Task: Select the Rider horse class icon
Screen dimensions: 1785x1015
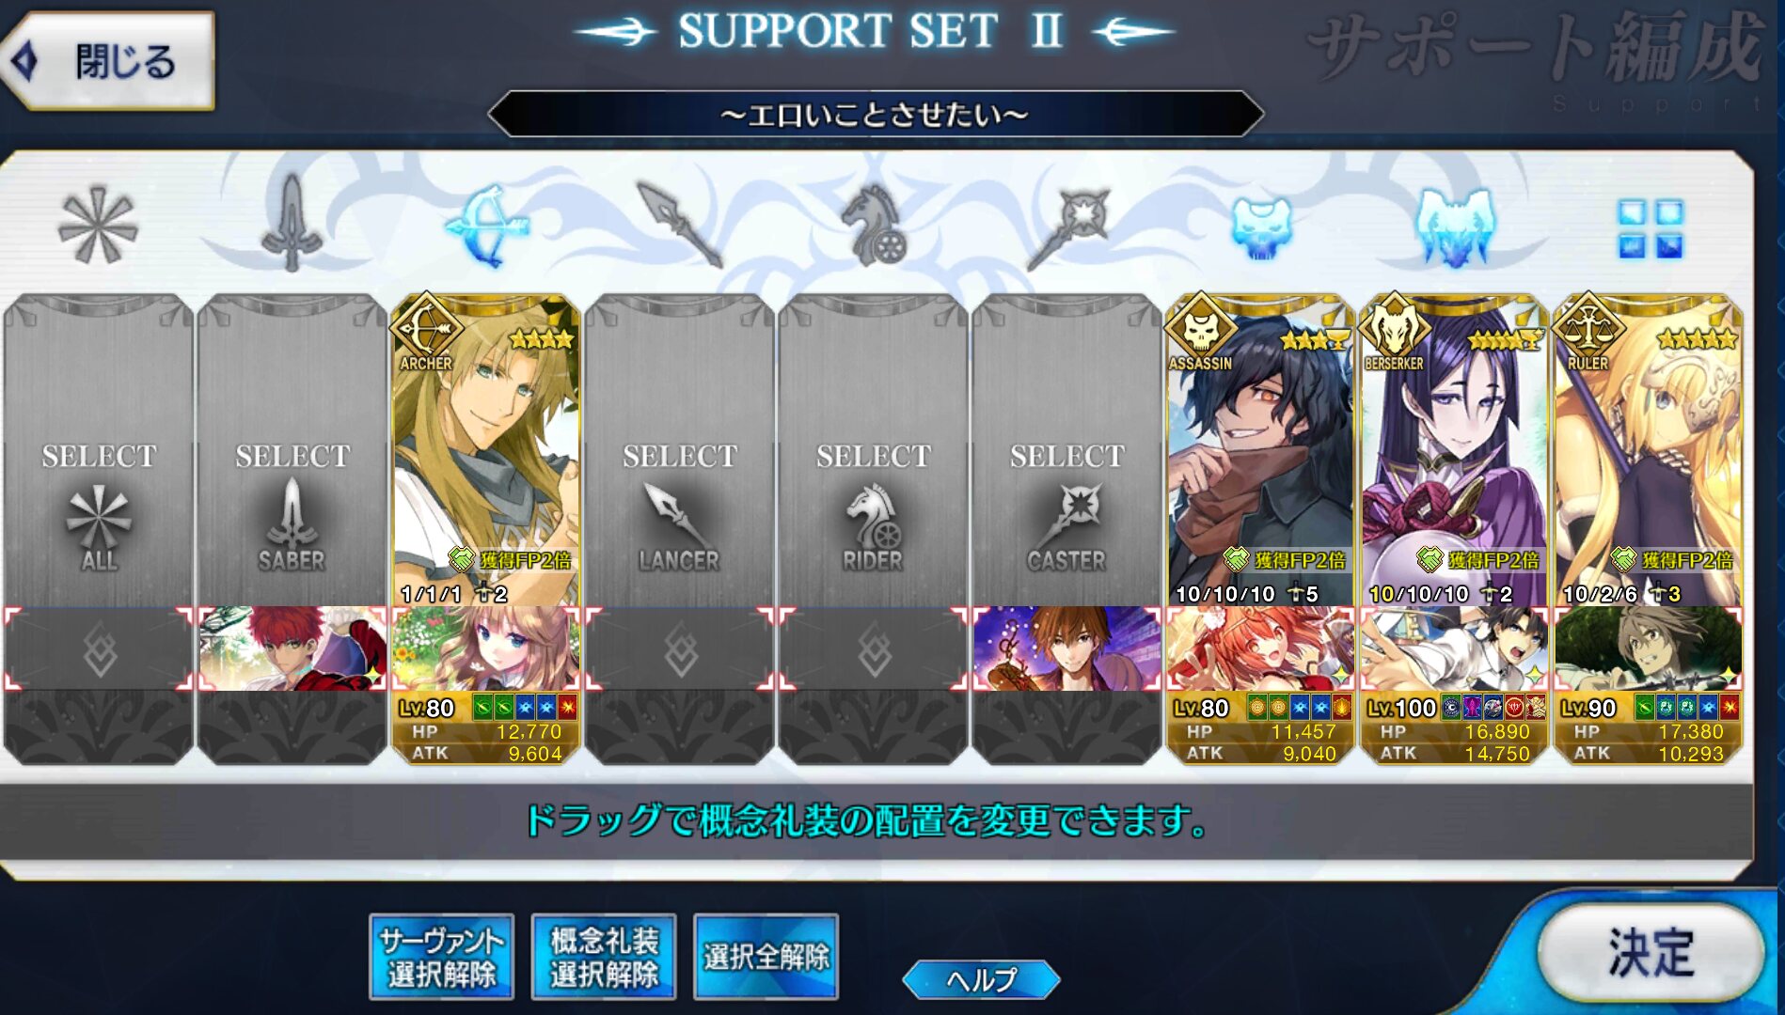Action: 874,224
